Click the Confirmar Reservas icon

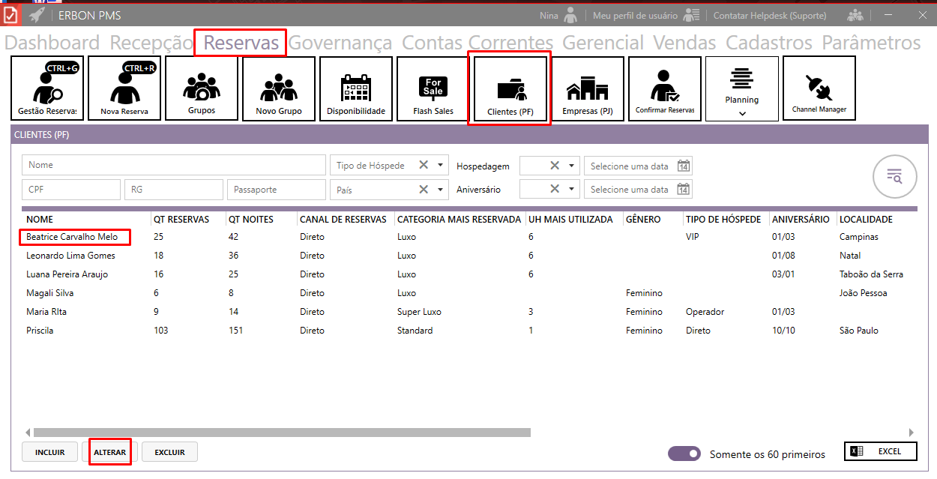point(665,88)
